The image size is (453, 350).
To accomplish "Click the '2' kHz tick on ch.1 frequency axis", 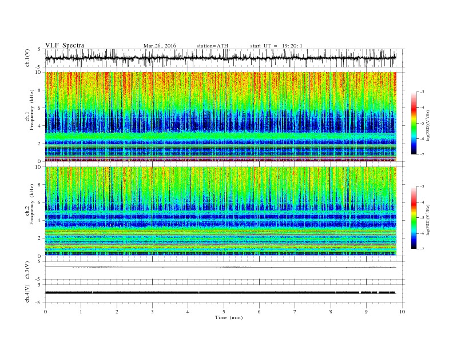I will (40, 144).
